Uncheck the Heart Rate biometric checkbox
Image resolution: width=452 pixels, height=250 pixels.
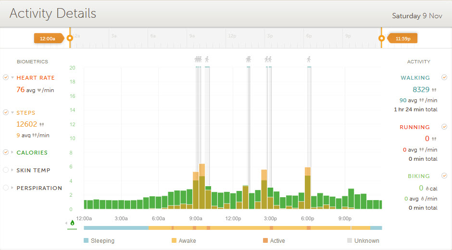pos(6,77)
